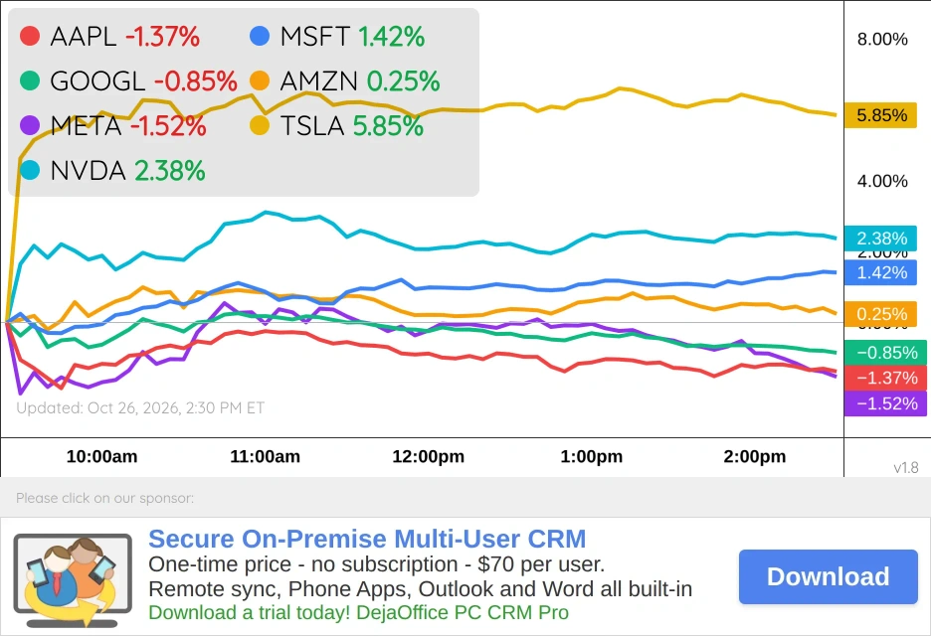Select the −1.37% AAPL value tag
The image size is (931, 636).
886,378
